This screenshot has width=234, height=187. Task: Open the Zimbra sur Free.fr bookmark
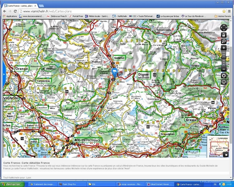[57, 16]
